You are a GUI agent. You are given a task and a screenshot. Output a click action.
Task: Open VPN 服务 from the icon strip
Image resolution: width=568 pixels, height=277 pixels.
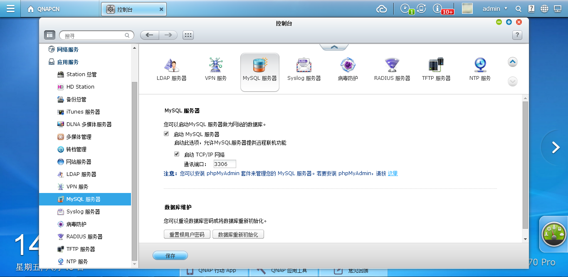coord(216,70)
